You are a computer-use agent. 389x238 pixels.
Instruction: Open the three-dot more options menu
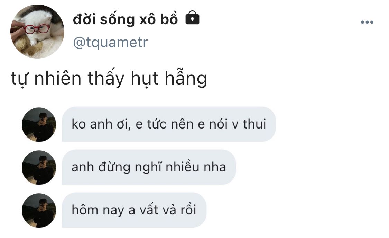(367, 22)
